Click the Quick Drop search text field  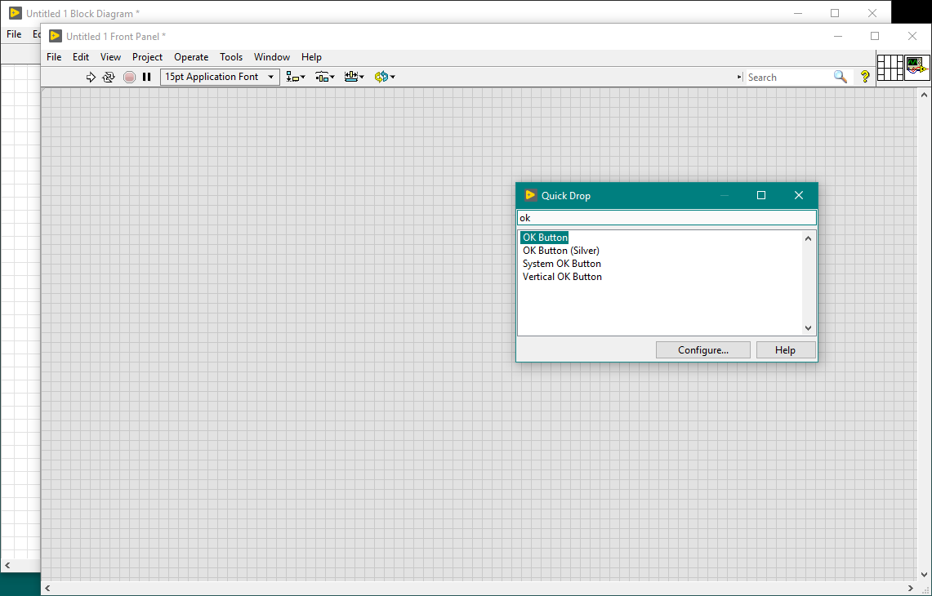click(667, 218)
